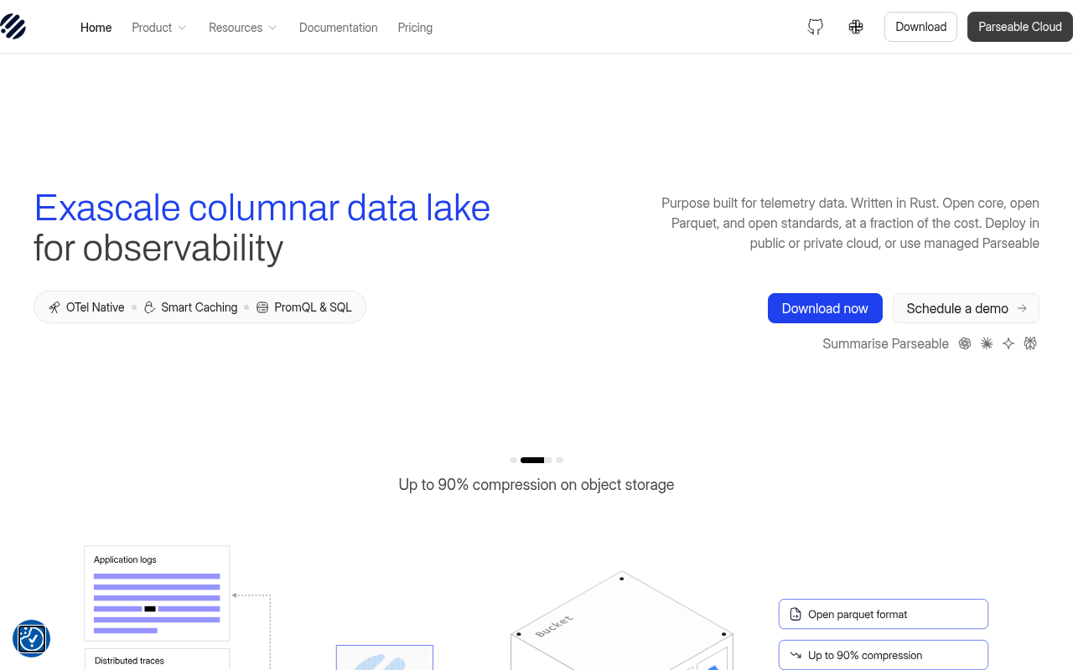
Task: Go to the Home nav item
Action: [x=96, y=28]
